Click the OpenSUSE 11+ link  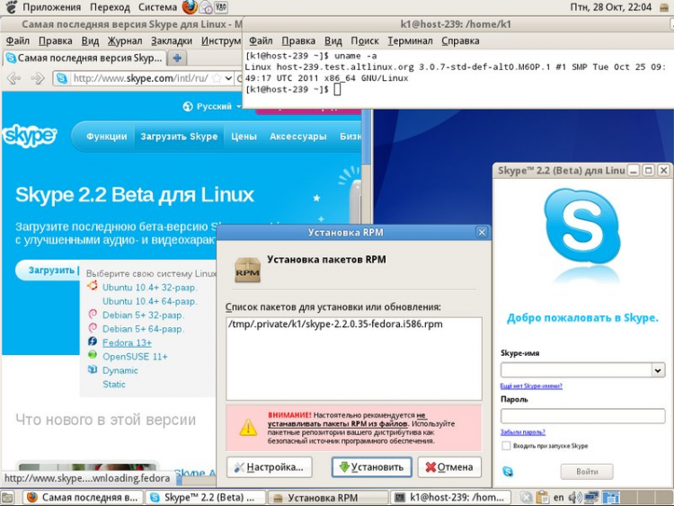coord(135,357)
